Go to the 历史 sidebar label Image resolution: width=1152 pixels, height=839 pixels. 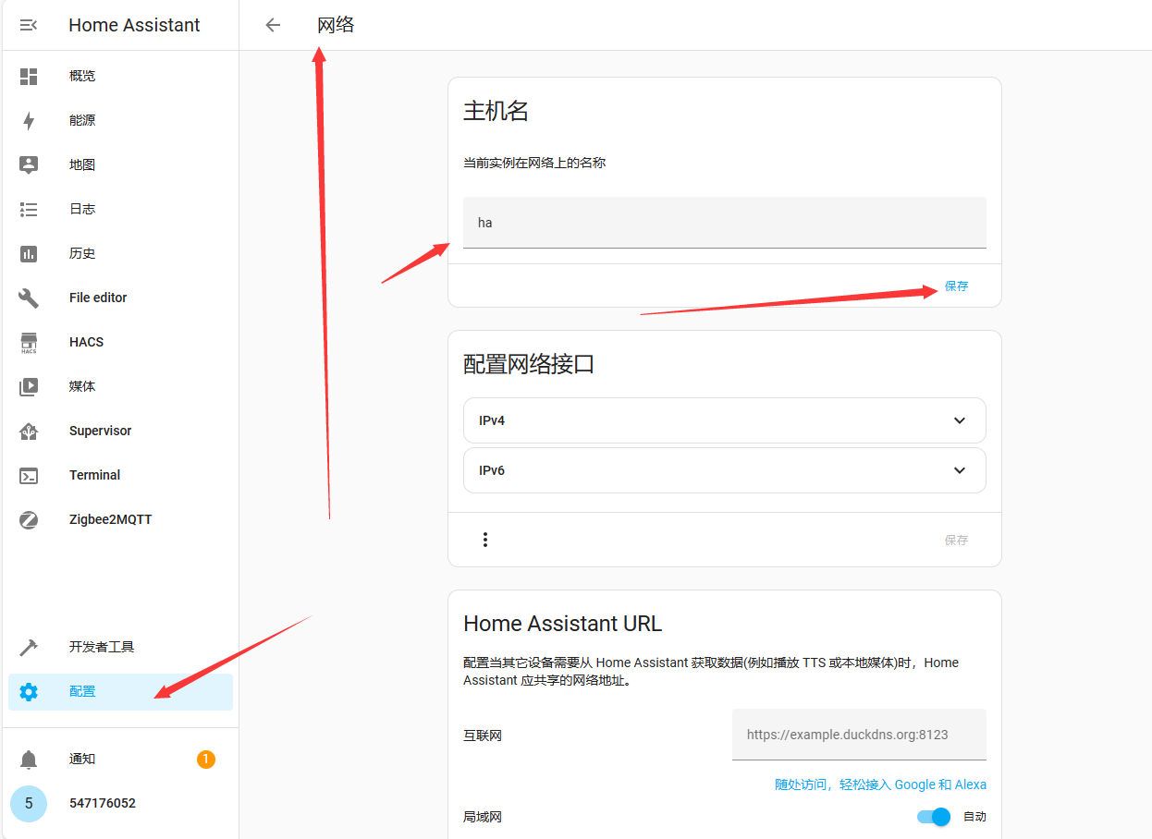coord(82,253)
